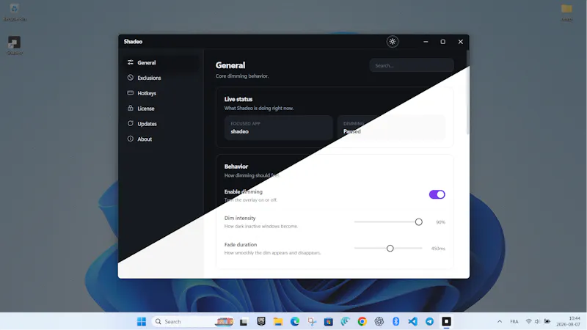Screen dimensions: 587x330
Task: Open Microsoft Store from the taskbar
Action: click(x=328, y=321)
